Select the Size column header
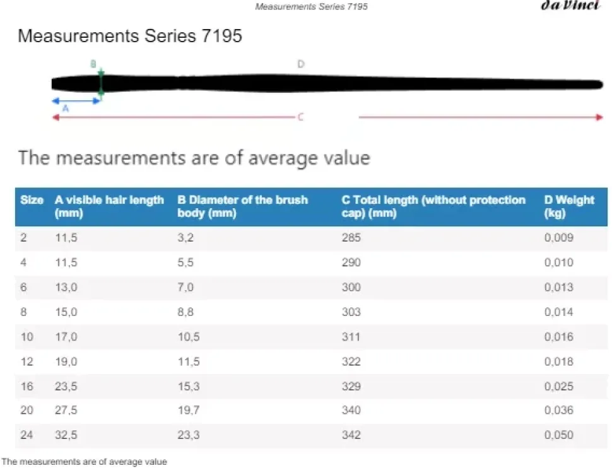The width and height of the screenshot is (612, 468). [32, 200]
